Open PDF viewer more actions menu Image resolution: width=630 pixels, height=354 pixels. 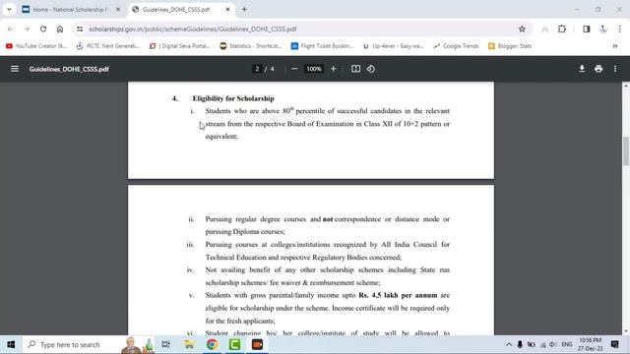point(615,69)
